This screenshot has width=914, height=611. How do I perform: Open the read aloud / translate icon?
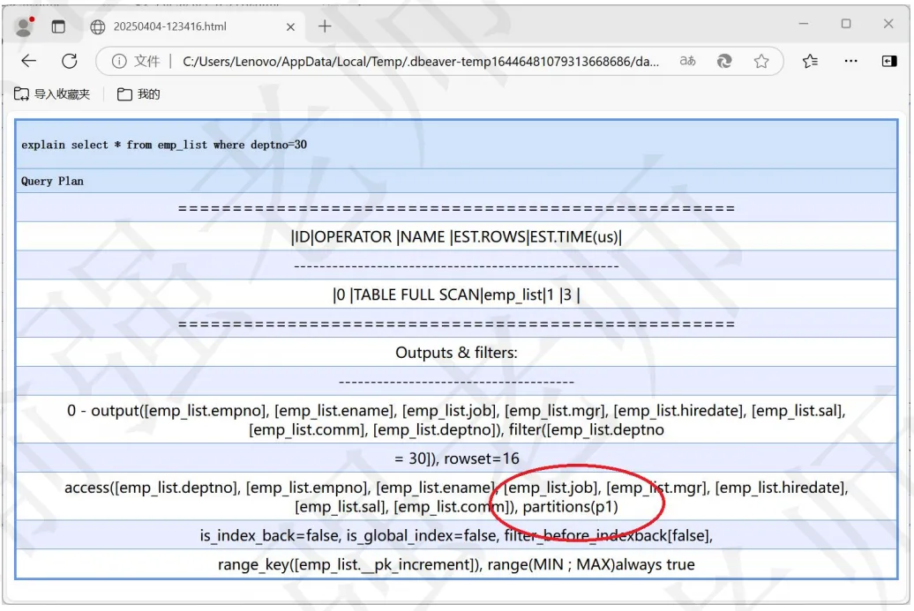click(687, 61)
